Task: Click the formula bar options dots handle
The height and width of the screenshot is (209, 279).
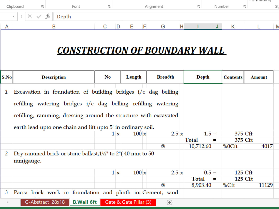Action: (21, 16)
